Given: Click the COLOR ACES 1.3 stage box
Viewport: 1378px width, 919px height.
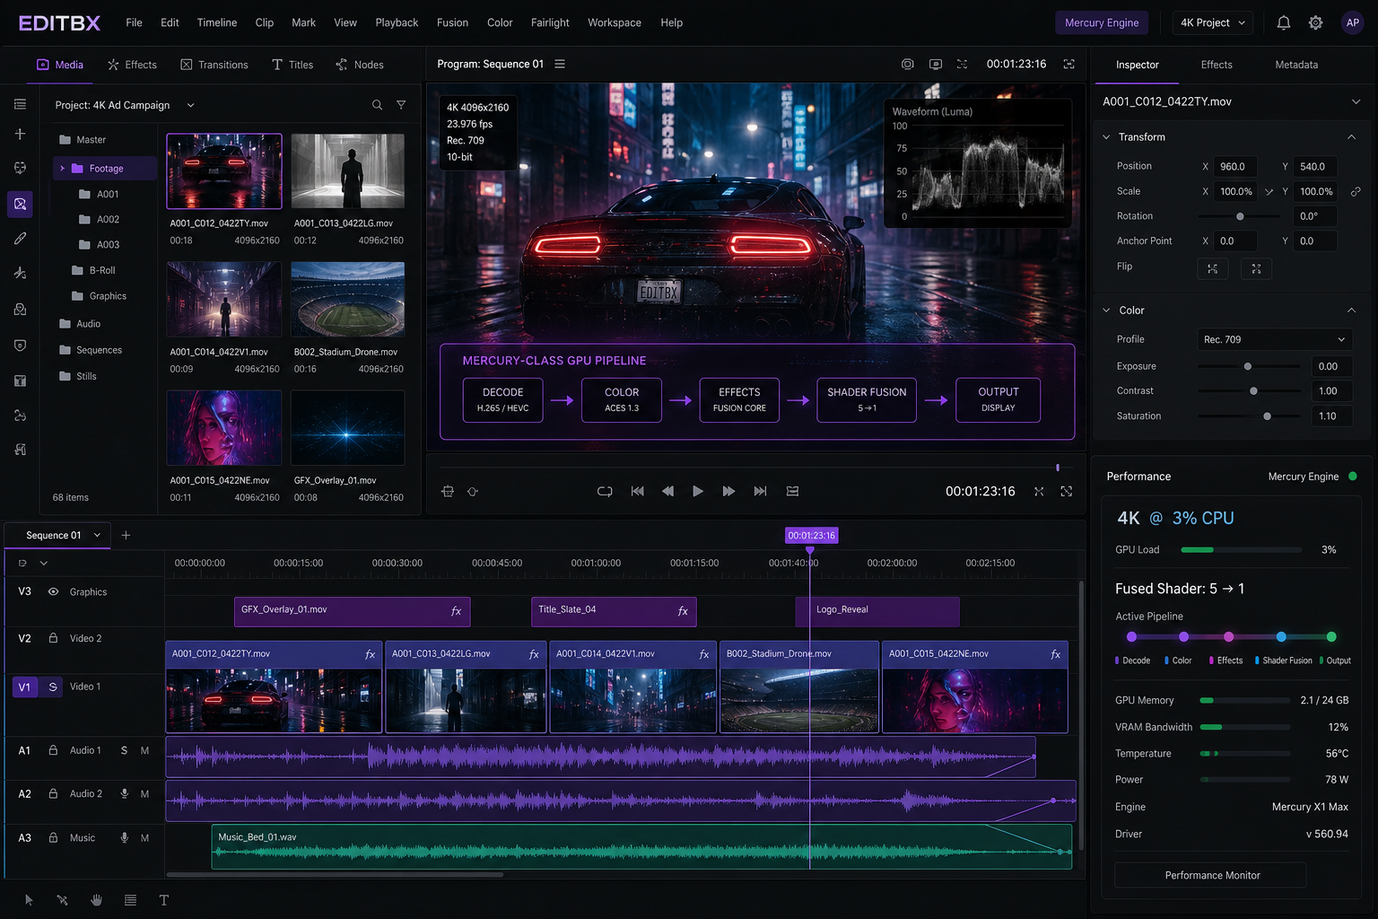Looking at the screenshot, I should tap(622, 400).
